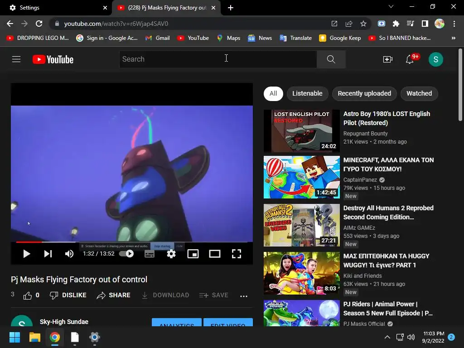This screenshot has height=348, width=464.
Task: Open Chrome three-dot menu
Action: (454, 24)
